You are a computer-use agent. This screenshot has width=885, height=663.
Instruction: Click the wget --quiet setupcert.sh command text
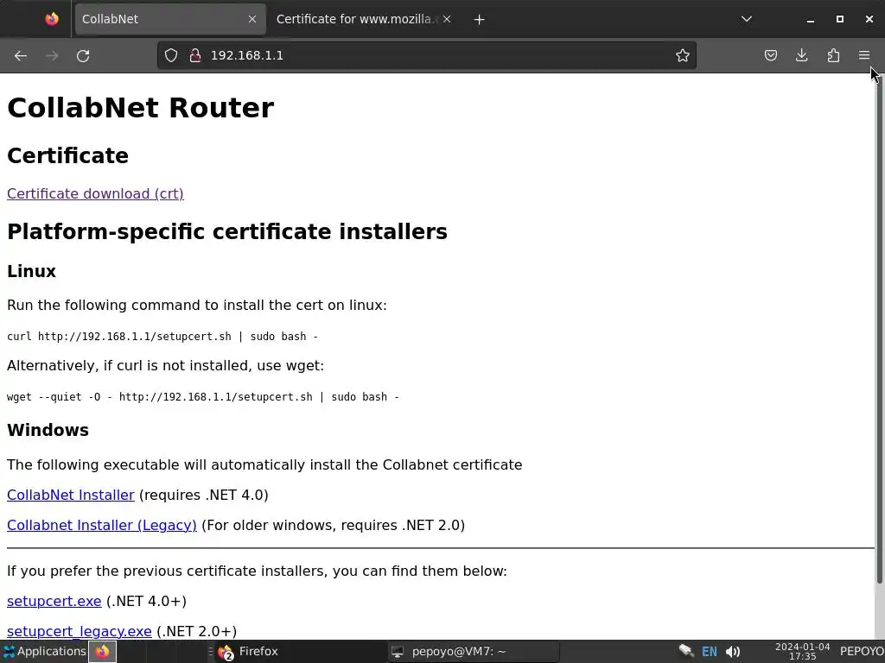tap(203, 397)
